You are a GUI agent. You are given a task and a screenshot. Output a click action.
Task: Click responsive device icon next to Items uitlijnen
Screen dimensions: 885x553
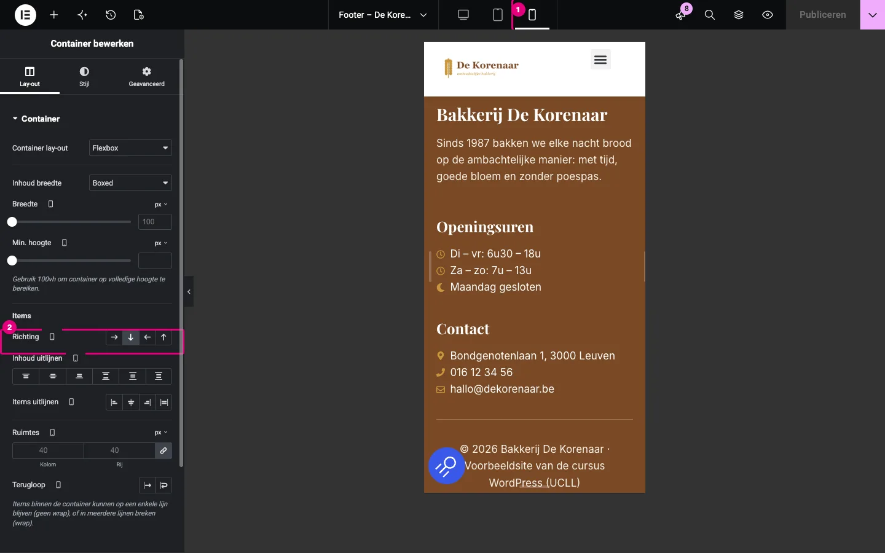(x=71, y=402)
